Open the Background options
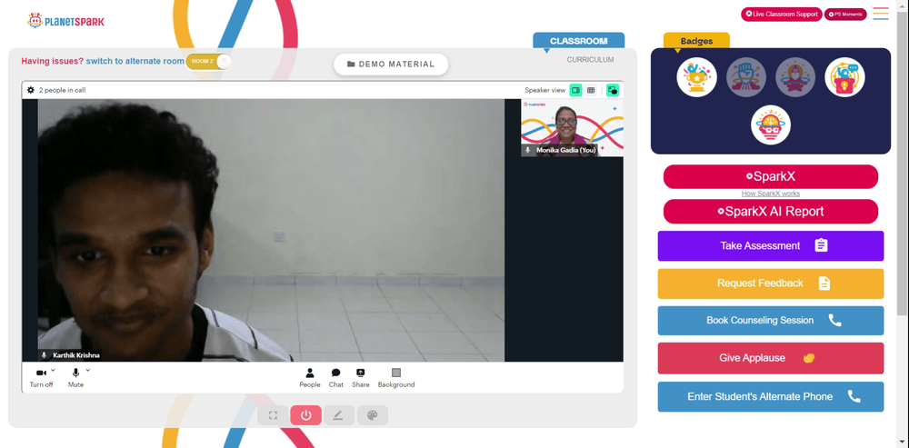 [x=396, y=378]
